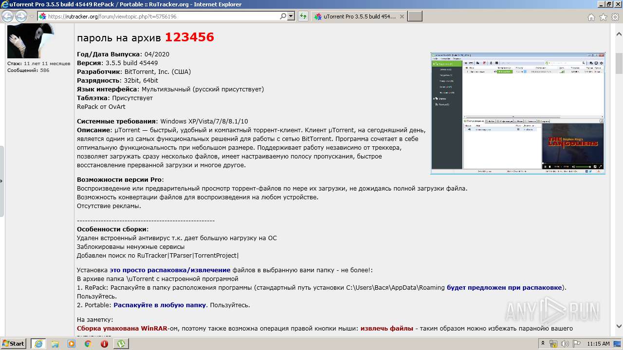Open the address bar autocomplete dropdown arrow
The width and height of the screenshot is (623, 350).
click(291, 16)
